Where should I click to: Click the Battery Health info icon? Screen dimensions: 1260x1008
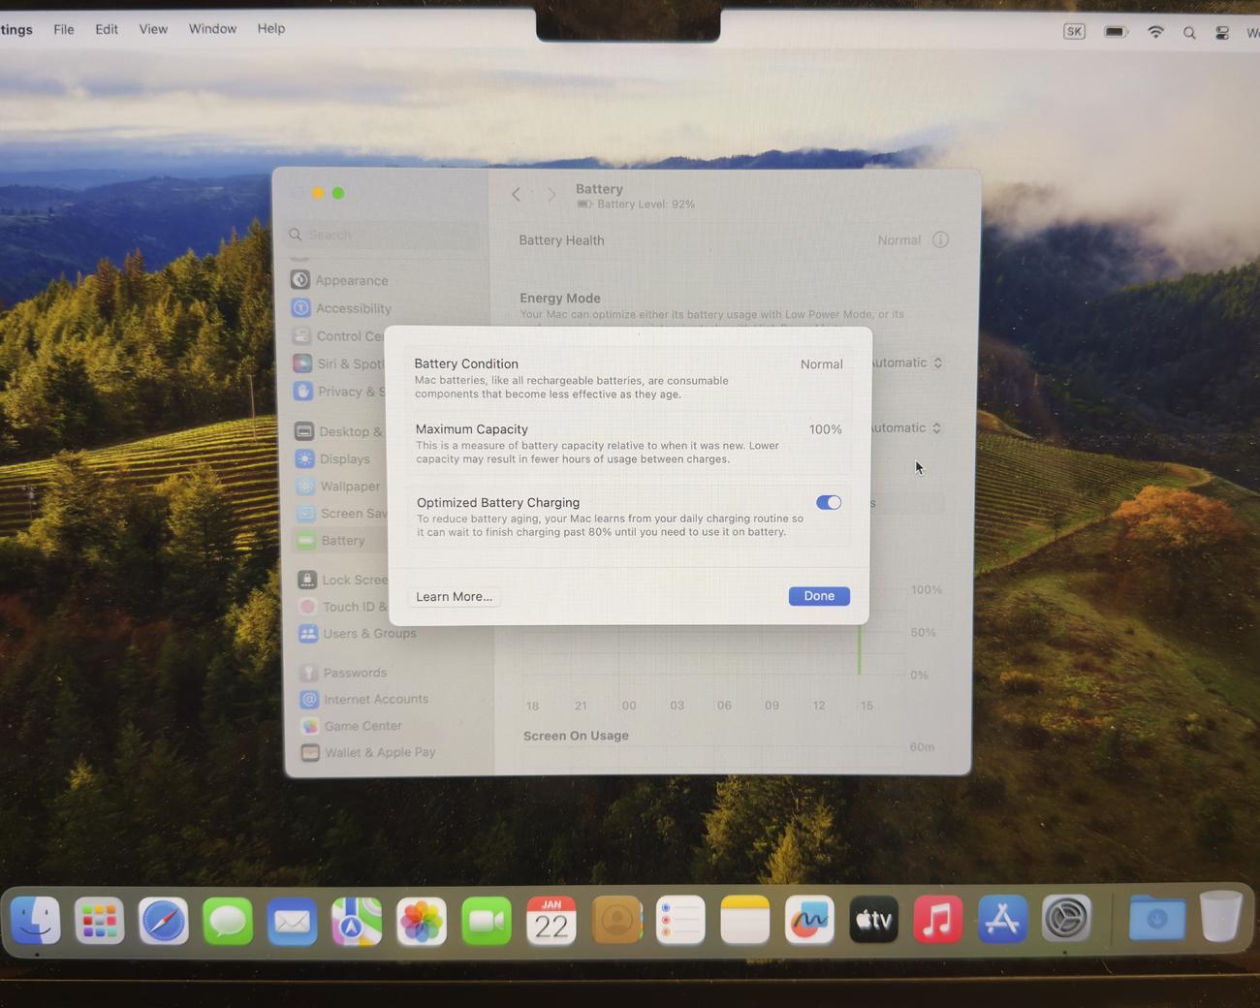point(940,239)
